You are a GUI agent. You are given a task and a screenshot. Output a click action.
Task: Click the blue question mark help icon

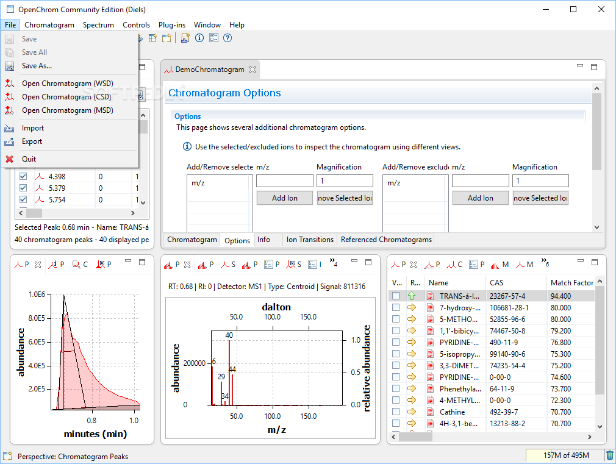(x=227, y=38)
